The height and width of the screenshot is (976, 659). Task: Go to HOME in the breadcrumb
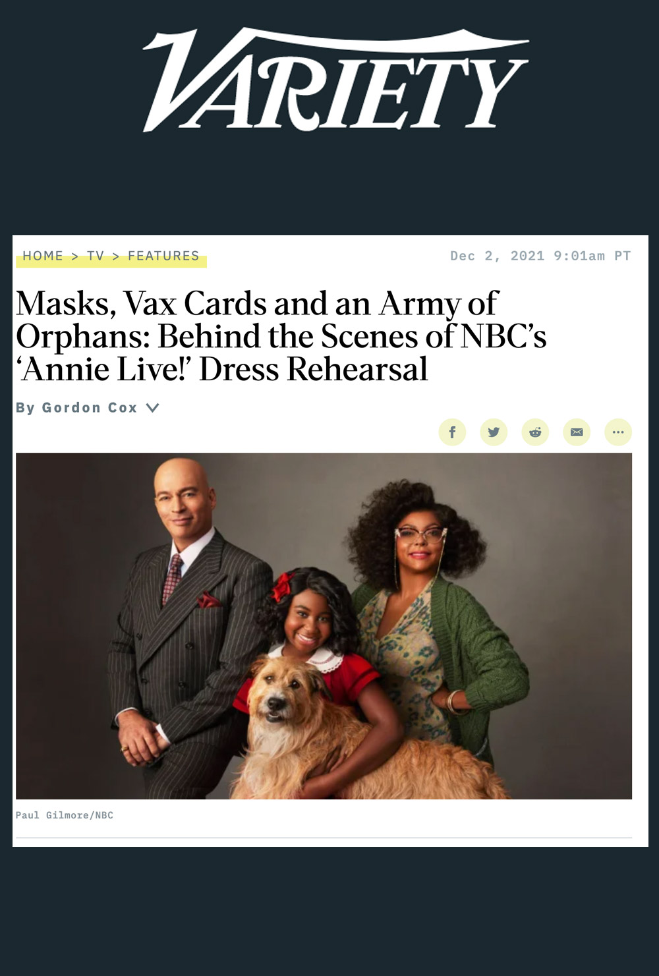click(x=43, y=256)
